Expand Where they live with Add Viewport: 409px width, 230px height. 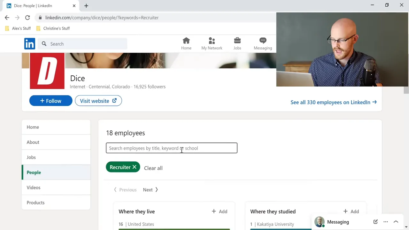[219, 211]
